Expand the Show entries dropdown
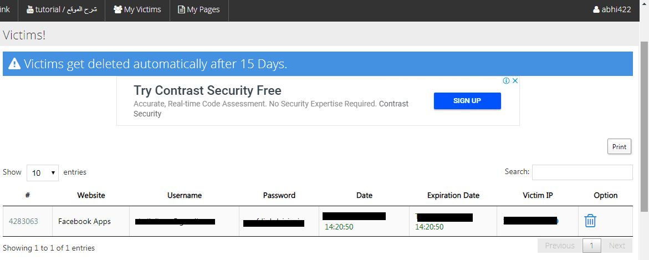The image size is (649, 260). [x=42, y=172]
